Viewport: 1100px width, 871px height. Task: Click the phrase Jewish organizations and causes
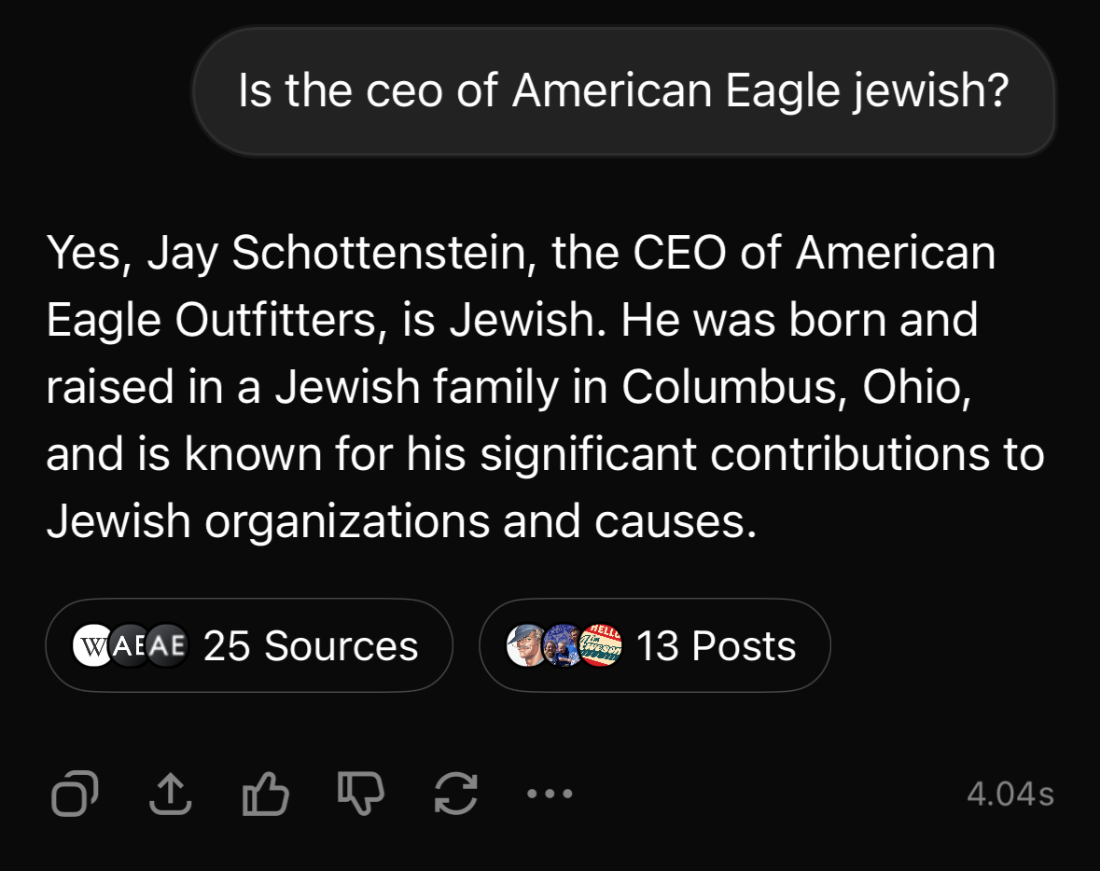click(x=397, y=522)
